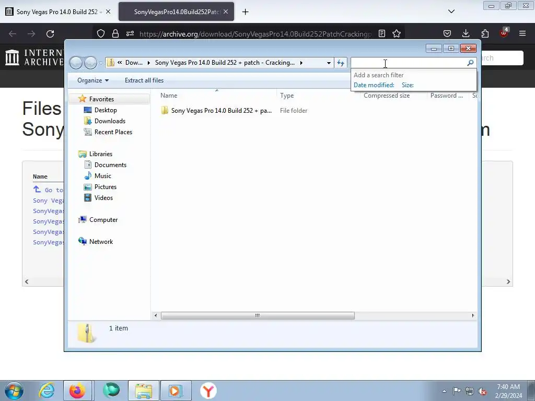The width and height of the screenshot is (535, 401).
Task: Click the Firefox forward button
Action: 31,34
